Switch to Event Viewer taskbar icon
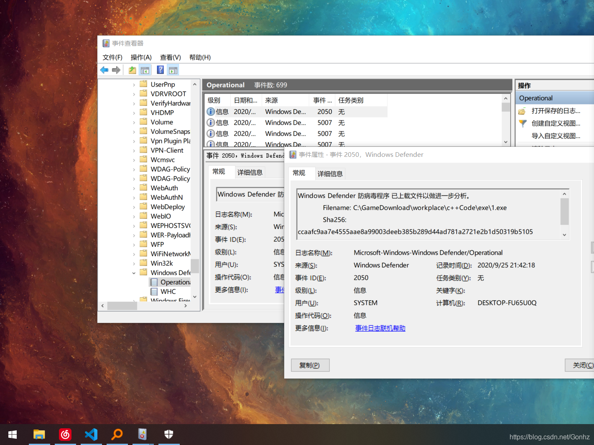The width and height of the screenshot is (594, 445). click(143, 435)
